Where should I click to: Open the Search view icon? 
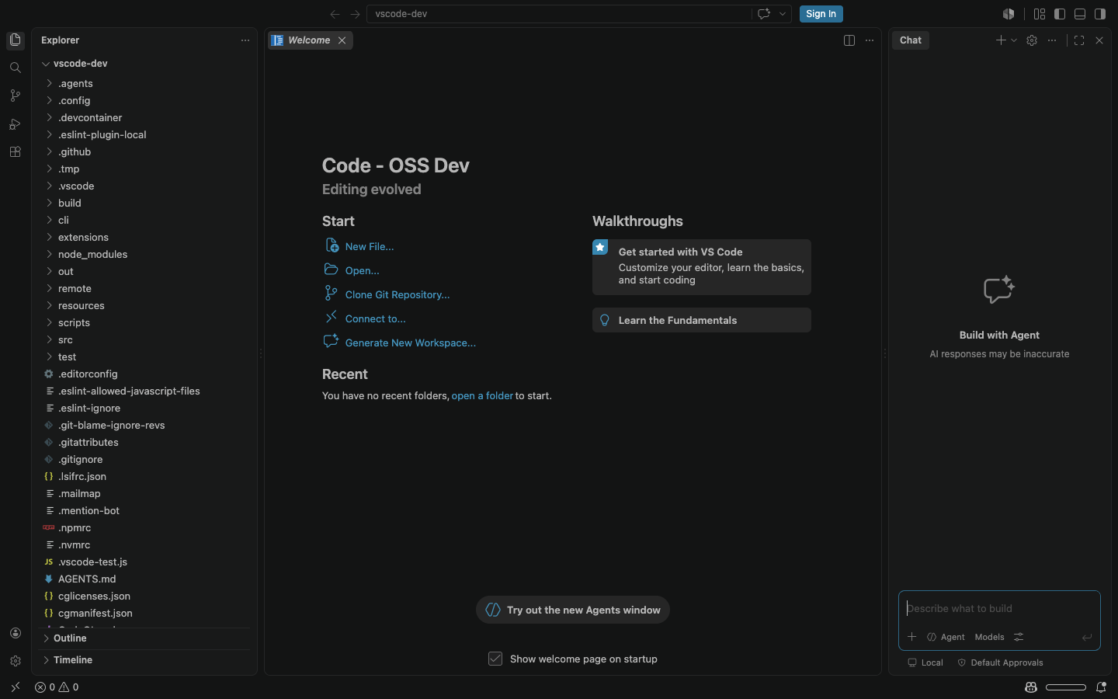coord(15,68)
